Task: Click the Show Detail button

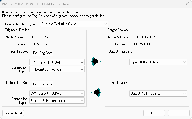Action: (x=13, y=113)
